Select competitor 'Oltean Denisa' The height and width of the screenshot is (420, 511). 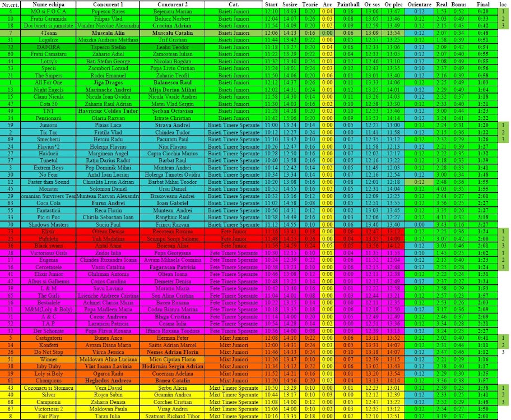[x=108, y=232]
